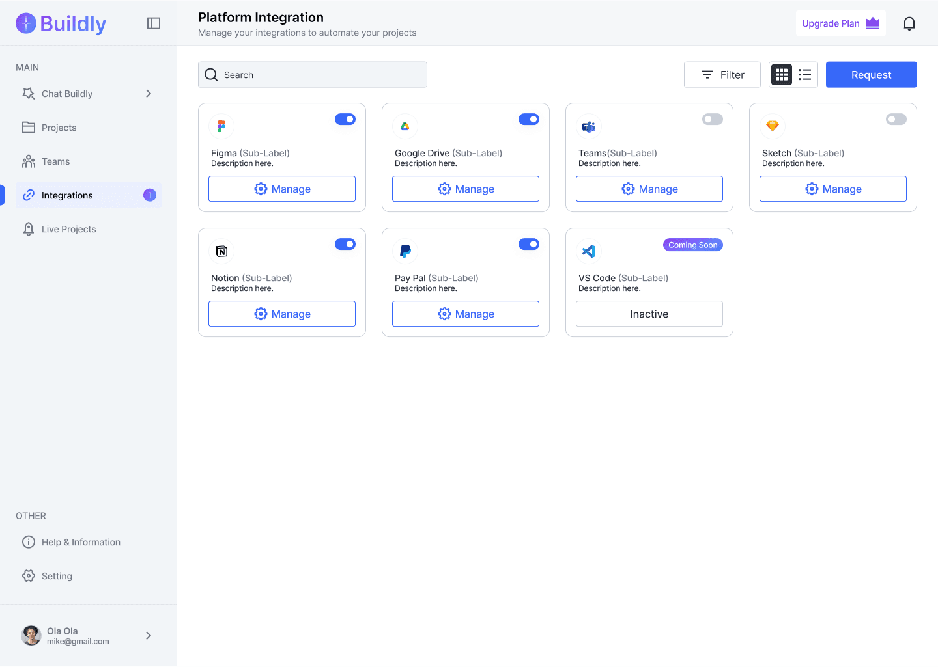This screenshot has height=667, width=938.
Task: Click the Integrations link icon
Action: (29, 195)
